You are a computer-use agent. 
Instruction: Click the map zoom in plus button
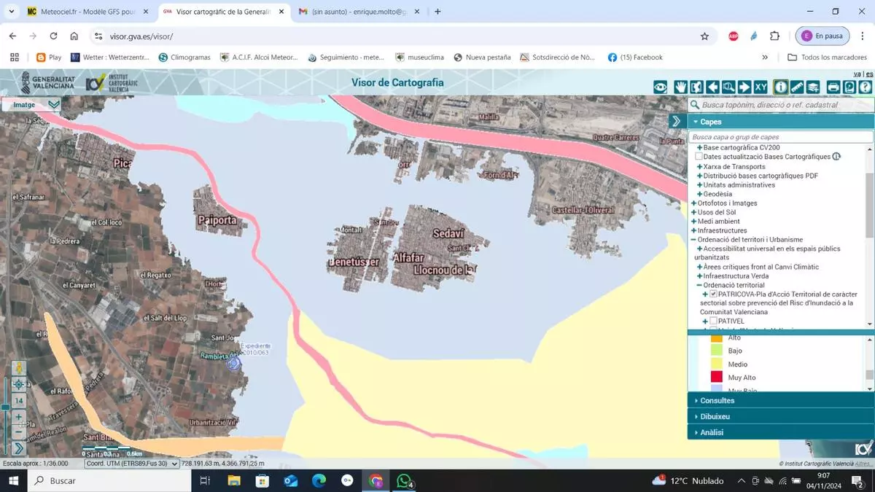click(18, 417)
